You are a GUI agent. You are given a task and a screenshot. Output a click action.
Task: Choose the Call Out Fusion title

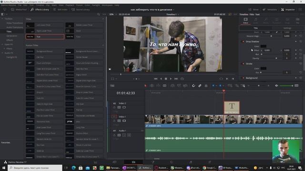point(45,57)
